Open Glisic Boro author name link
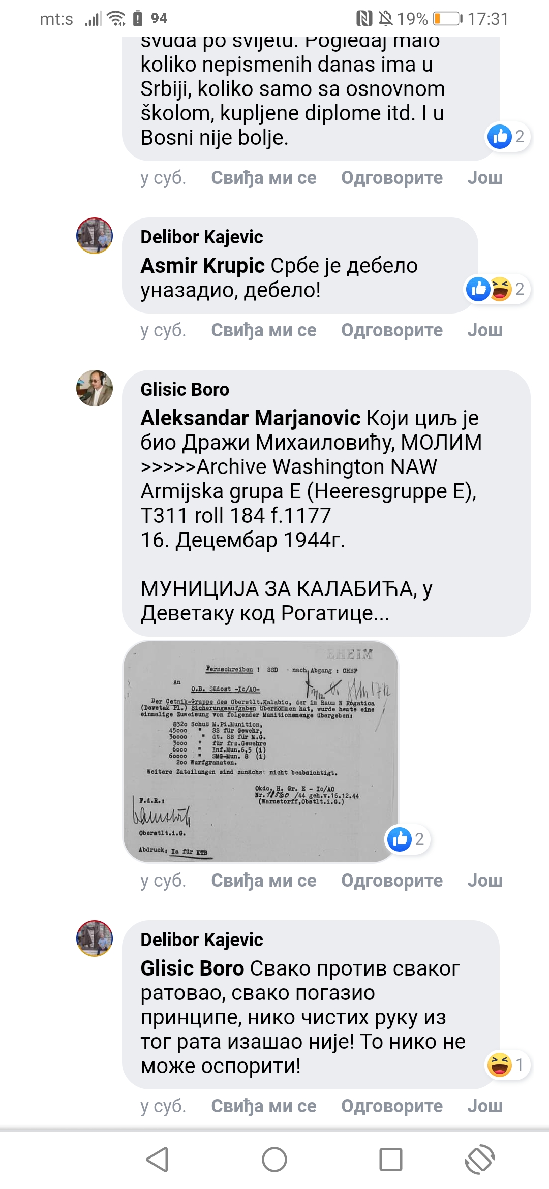This screenshot has width=549, height=1189. pos(185,389)
